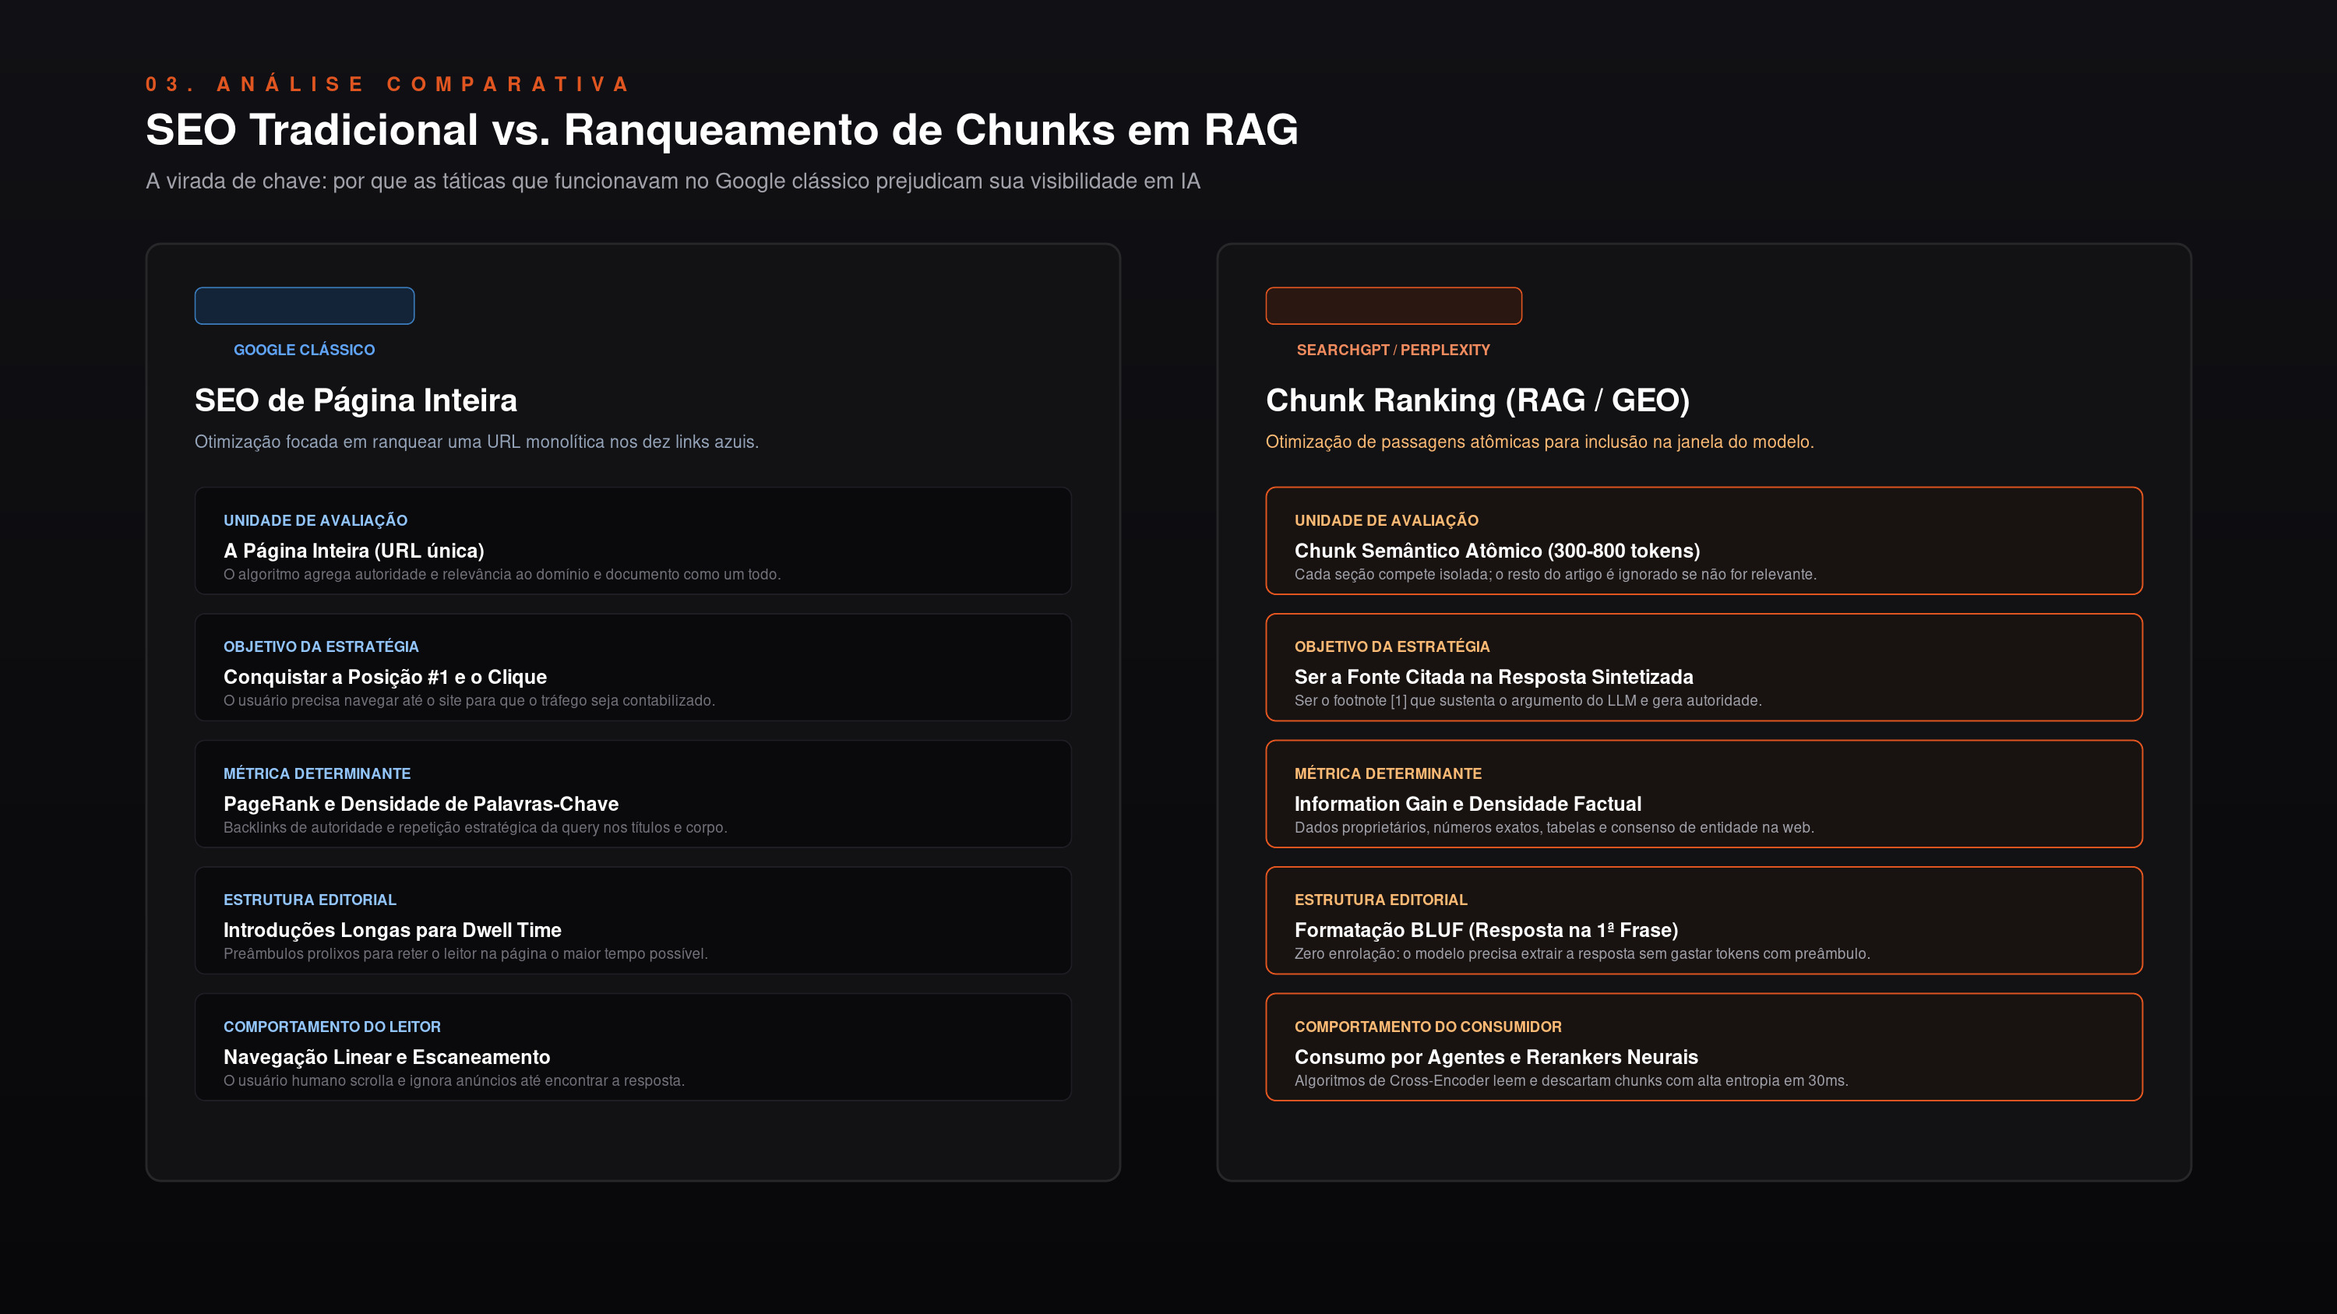Click 'Formatação BLUF (Resposta na 1ª Frase)'
Image resolution: width=2337 pixels, height=1314 pixels.
[1486, 929]
